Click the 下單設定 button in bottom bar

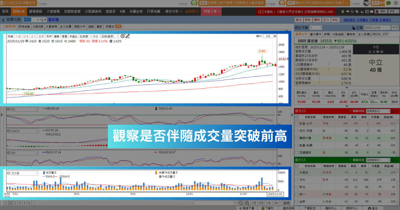tap(310, 208)
